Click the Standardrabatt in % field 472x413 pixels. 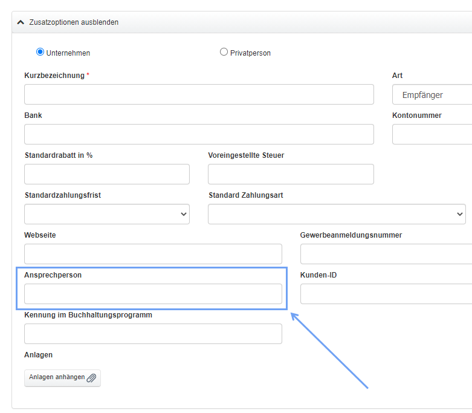coord(107,174)
